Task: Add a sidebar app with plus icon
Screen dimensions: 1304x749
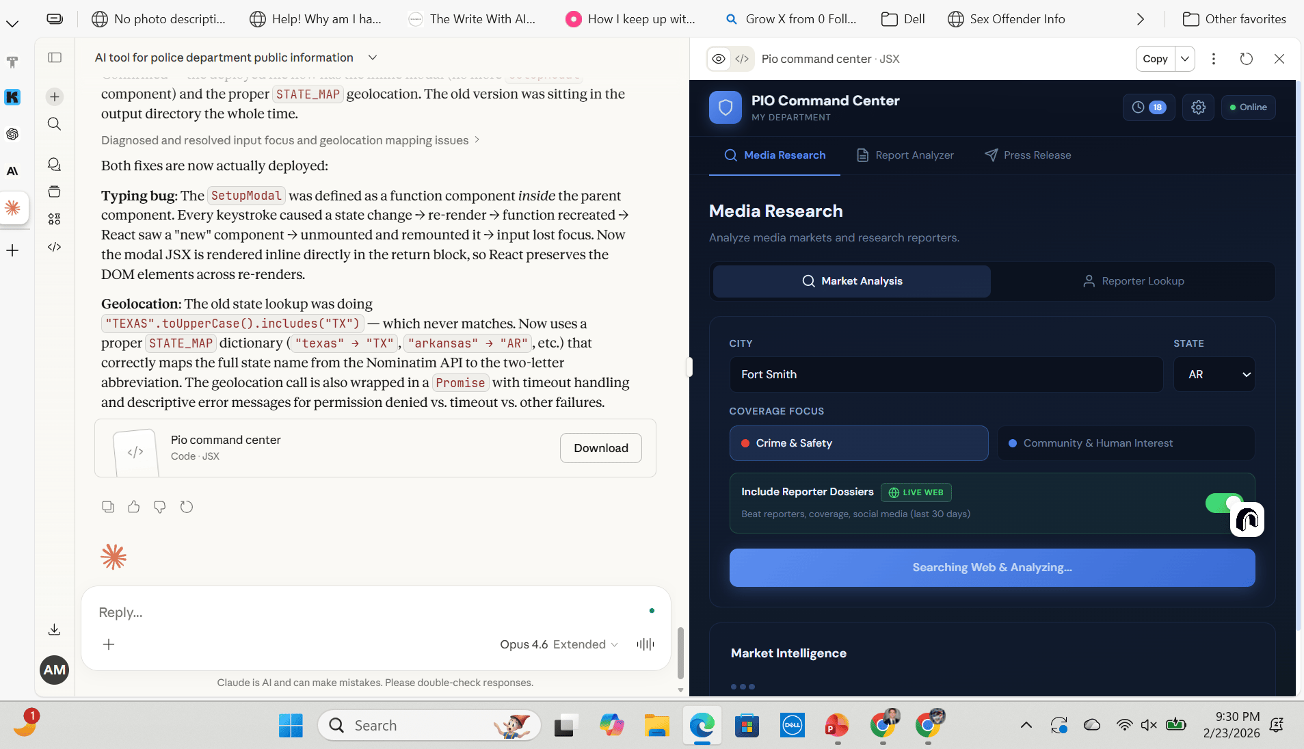Action: point(12,250)
